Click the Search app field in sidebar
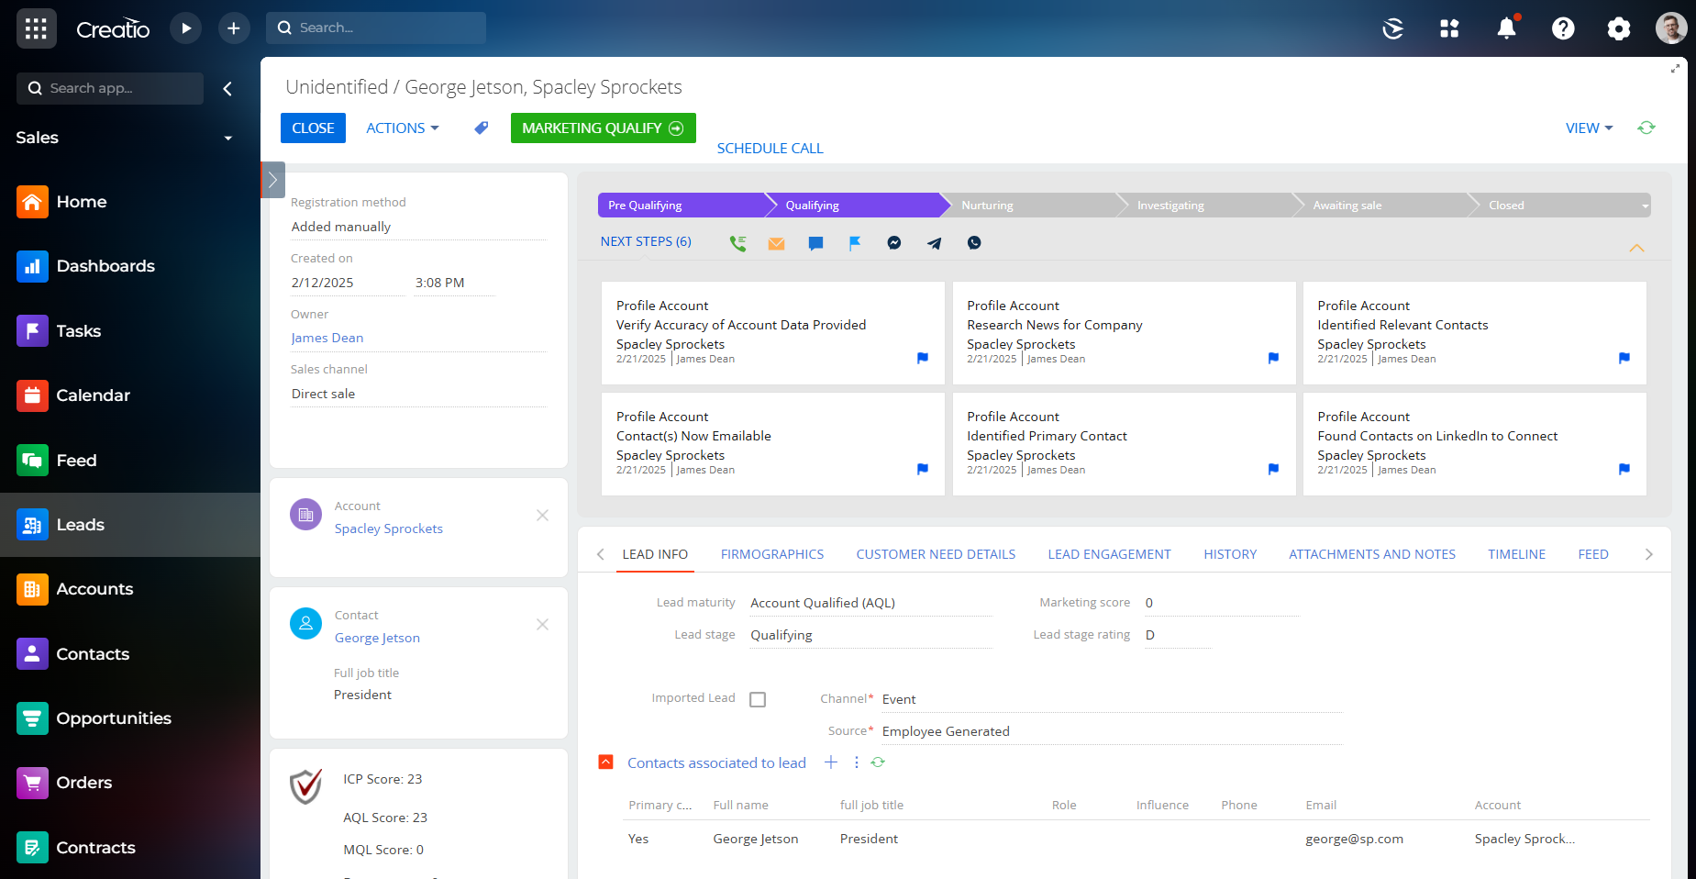Image resolution: width=1696 pixels, height=879 pixels. click(110, 88)
